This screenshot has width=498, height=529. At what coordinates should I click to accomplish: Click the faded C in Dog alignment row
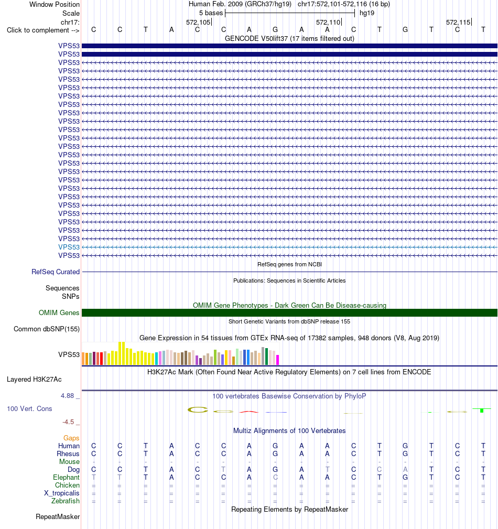coord(379,470)
